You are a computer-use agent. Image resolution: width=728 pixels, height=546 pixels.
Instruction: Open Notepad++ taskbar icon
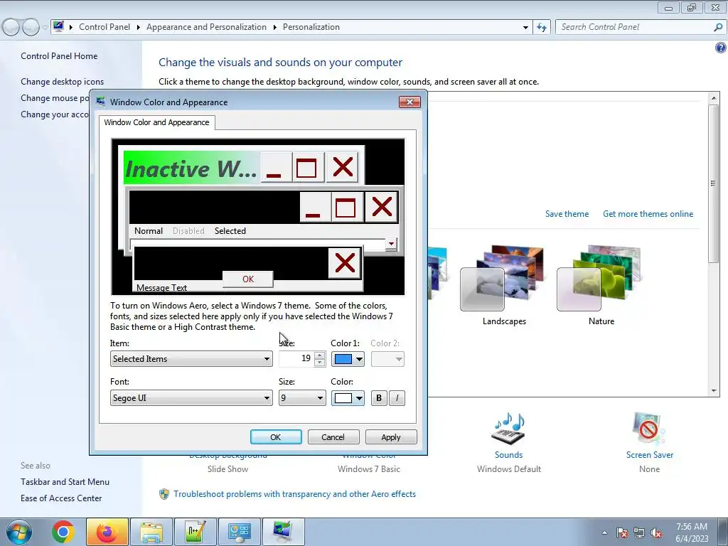pyautogui.click(x=196, y=532)
